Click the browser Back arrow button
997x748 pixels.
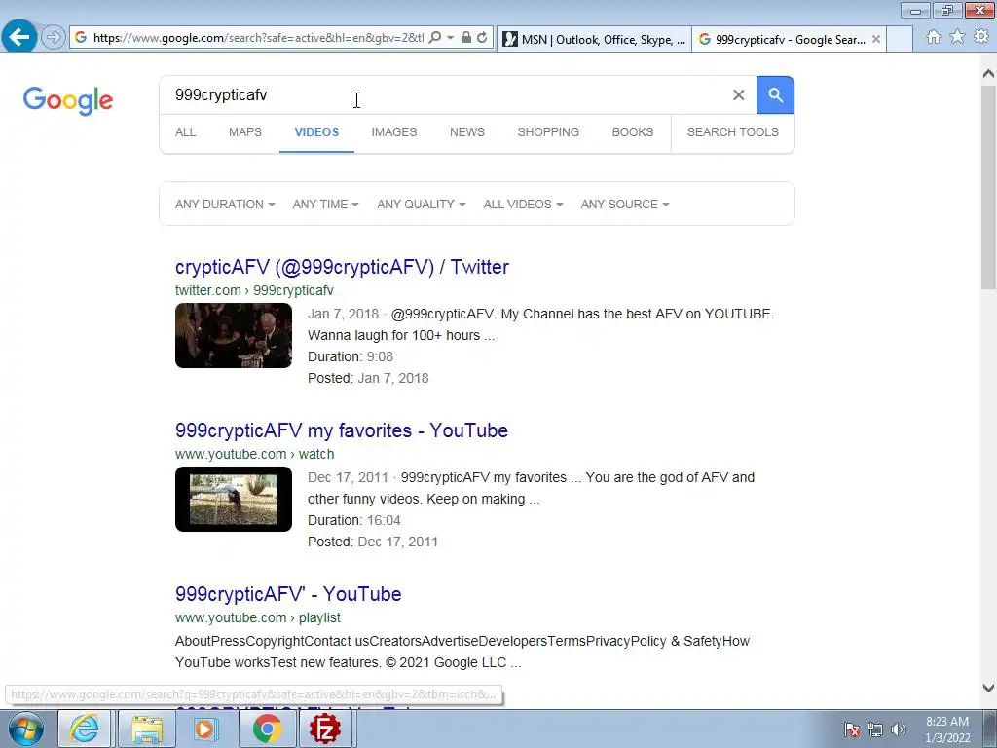click(19, 37)
